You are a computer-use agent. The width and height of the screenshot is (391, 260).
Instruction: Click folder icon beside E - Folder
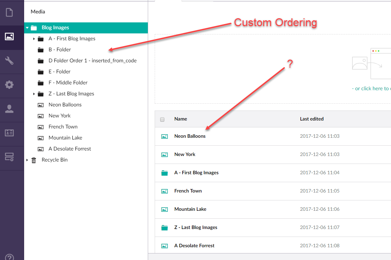[x=41, y=72]
